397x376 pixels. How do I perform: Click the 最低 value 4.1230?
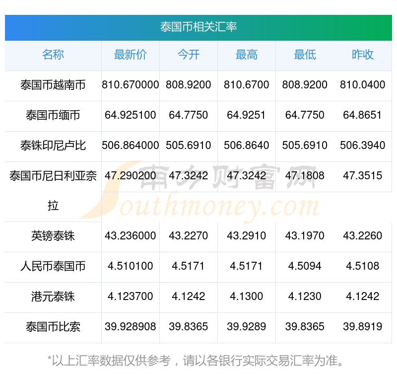pos(305,296)
